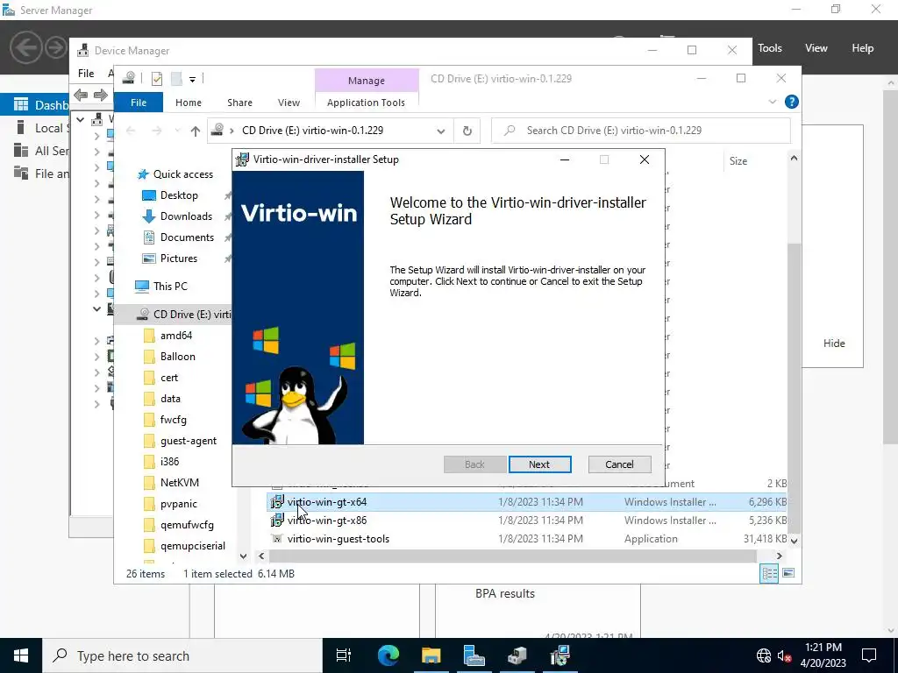Screen dimensions: 898x673
Task: Open the pvpanic folder
Action: tap(178, 504)
